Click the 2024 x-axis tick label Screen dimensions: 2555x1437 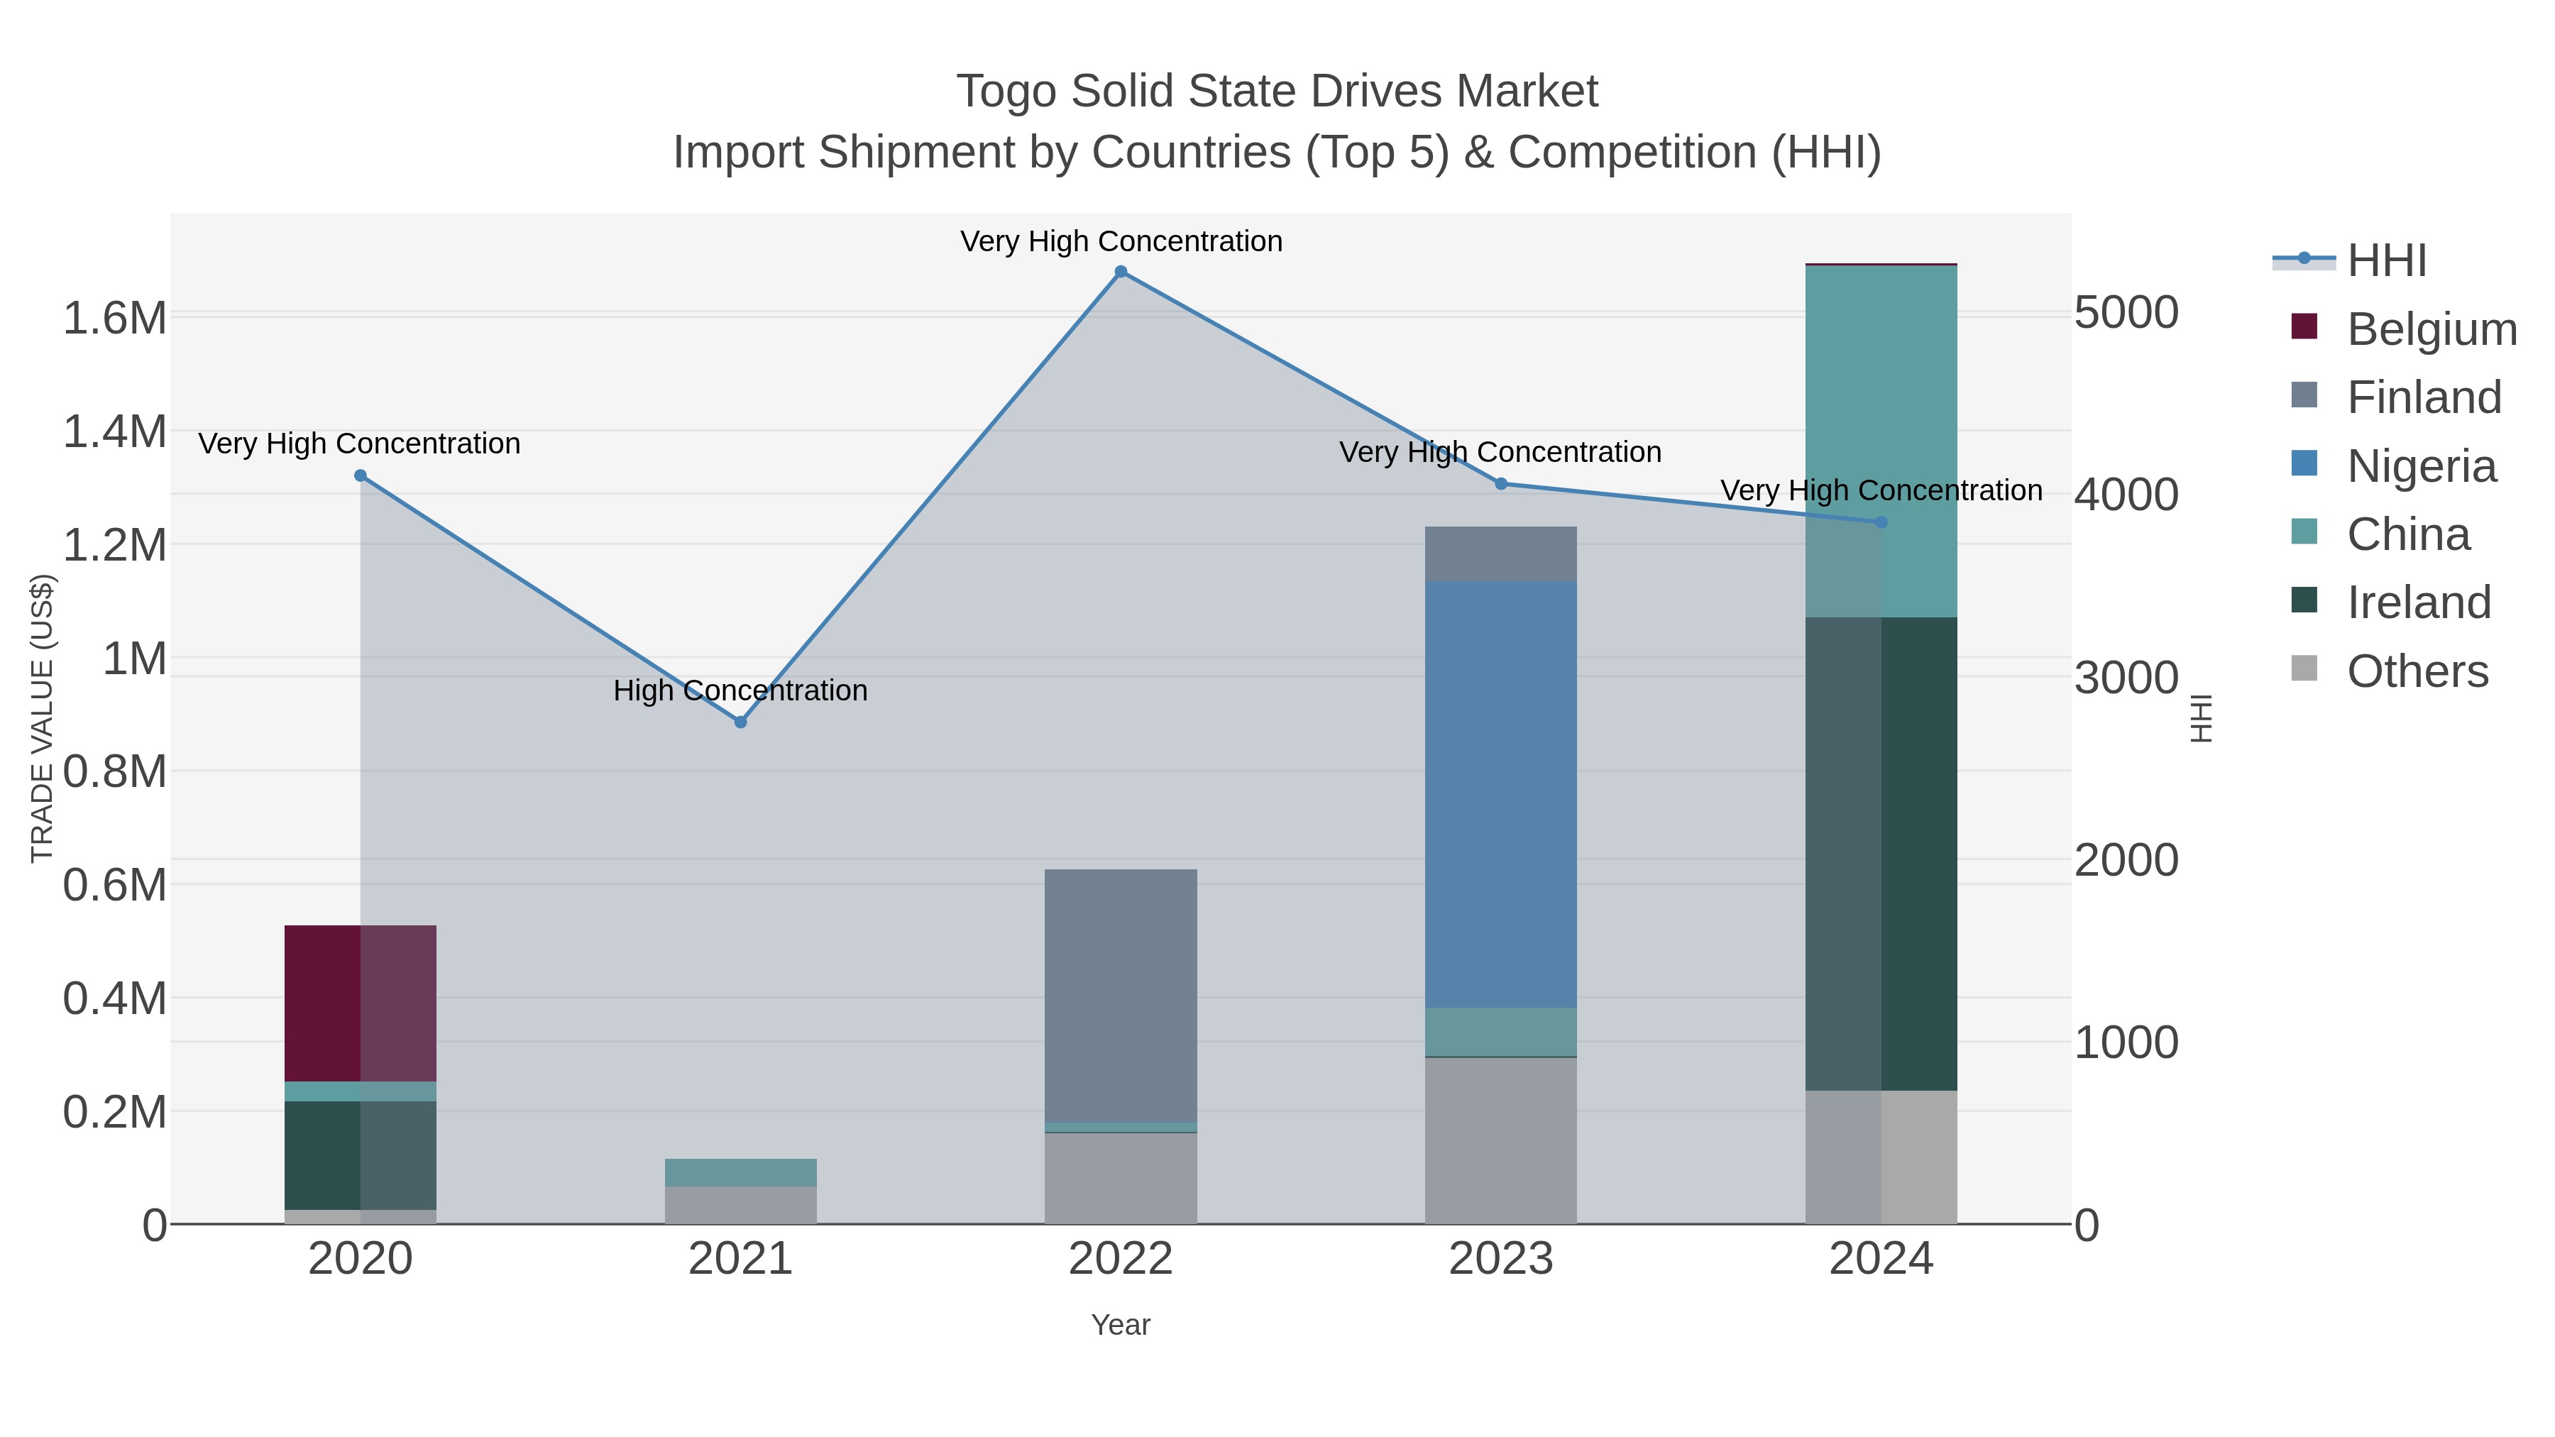(1881, 1260)
